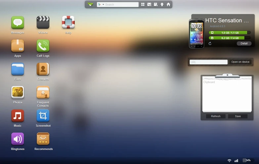The image size is (259, 164).
Task: Open the Photos sunflower icon
Action: click(18, 92)
